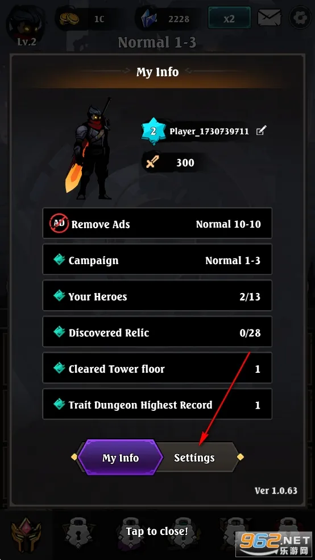Select the Discovered Relic row
This screenshot has width=315, height=560.
coord(157,332)
